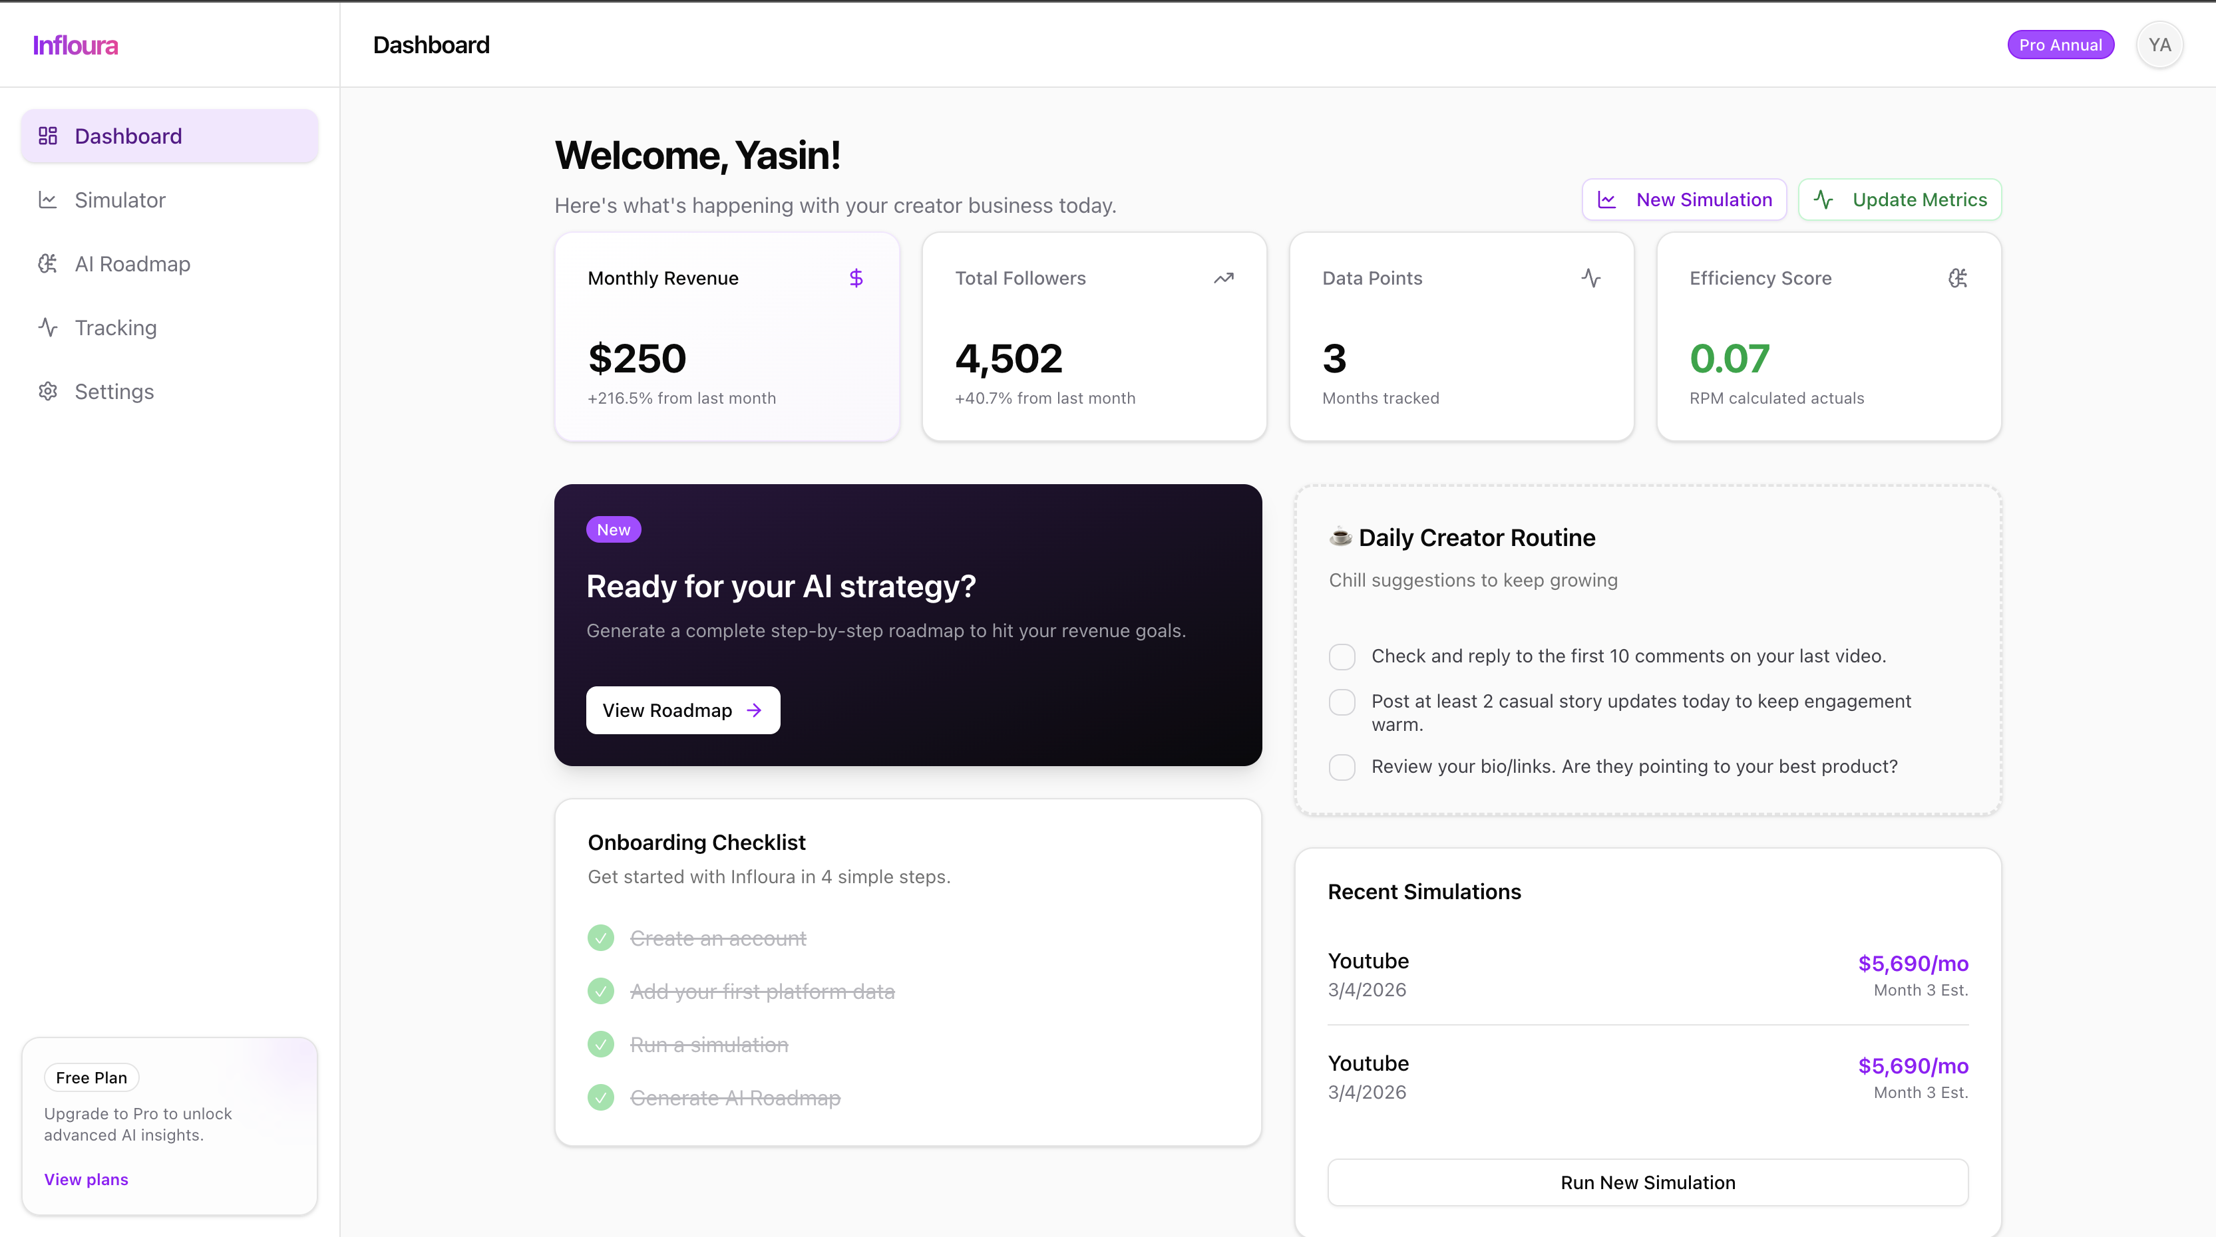Click the View Roadmap button
This screenshot has width=2216, height=1237.
(683, 710)
